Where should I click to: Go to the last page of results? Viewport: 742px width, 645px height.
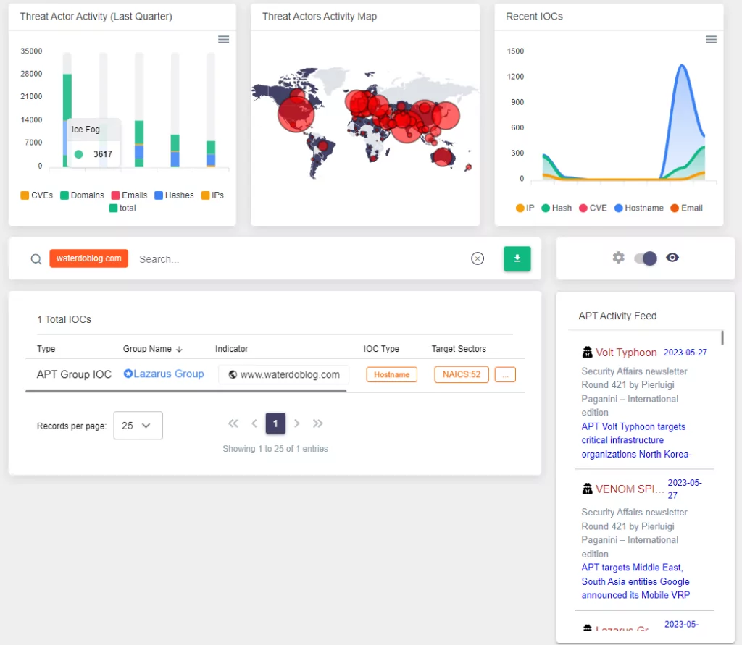(317, 423)
